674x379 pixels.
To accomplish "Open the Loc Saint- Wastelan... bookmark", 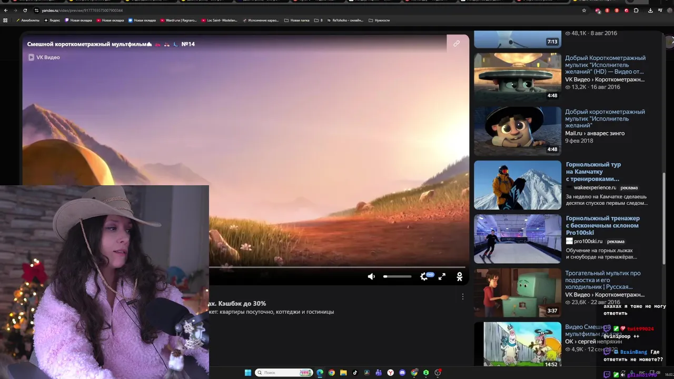I will tap(220, 21).
